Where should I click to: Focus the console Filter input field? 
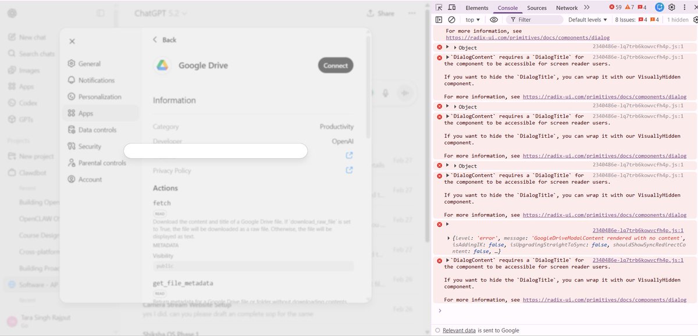(x=535, y=20)
